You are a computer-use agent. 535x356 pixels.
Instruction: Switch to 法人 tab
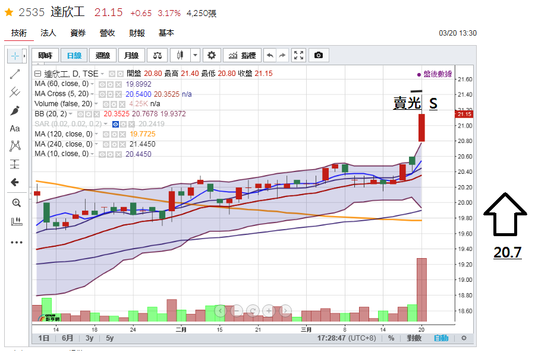48,33
